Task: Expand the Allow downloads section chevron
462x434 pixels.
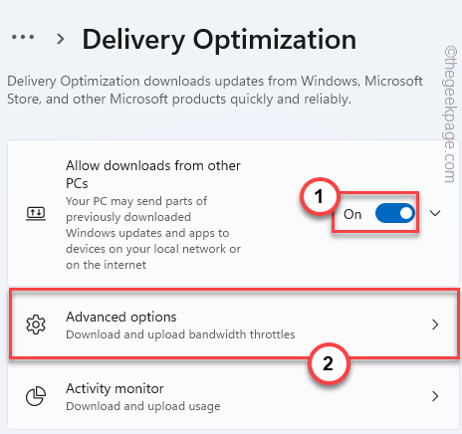Action: click(435, 213)
